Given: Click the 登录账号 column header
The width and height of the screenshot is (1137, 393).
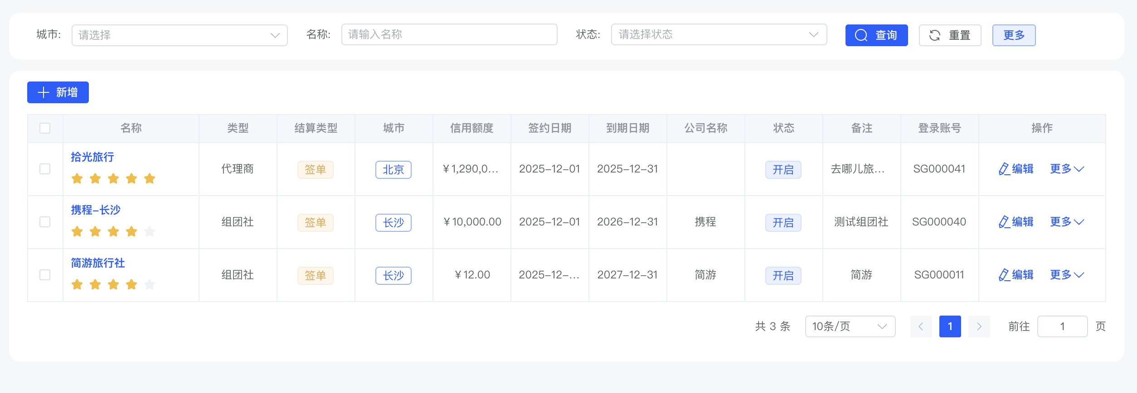Looking at the screenshot, I should pos(939,128).
